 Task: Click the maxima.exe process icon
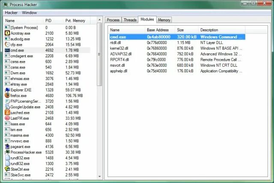tap(7, 135)
